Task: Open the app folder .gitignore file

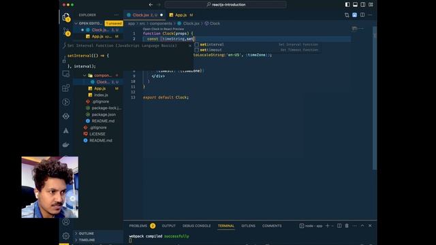Action: 98,101
